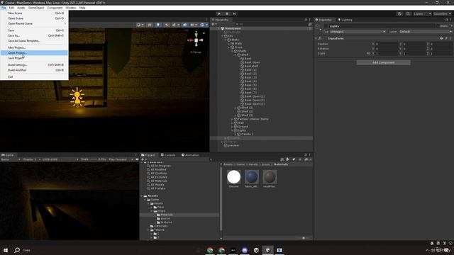This screenshot has height=255, width=454.
Task: Adjust the Project thumbnail size slider
Action: click(304, 238)
